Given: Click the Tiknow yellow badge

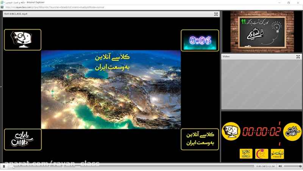Looking at the screenshot, I should tap(277, 154).
